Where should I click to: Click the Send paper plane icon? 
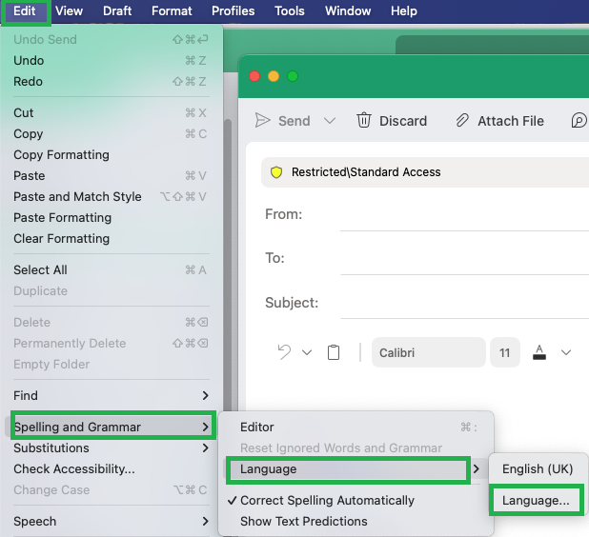click(262, 121)
